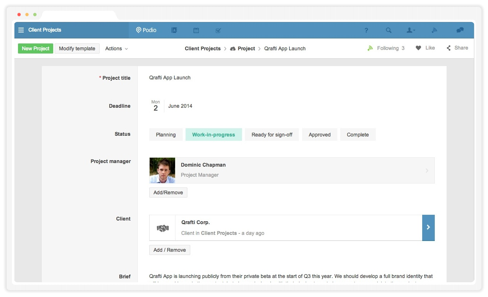Go to Client Projects breadcrumb
This screenshot has height=297, width=488.
pos(203,48)
